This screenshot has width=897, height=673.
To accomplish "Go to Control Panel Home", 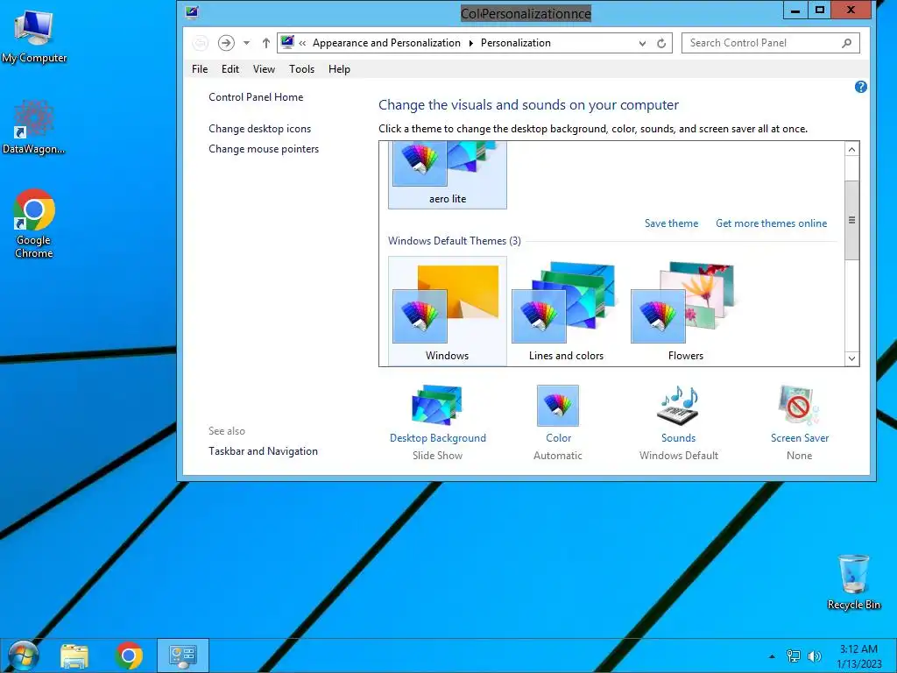I will (256, 97).
